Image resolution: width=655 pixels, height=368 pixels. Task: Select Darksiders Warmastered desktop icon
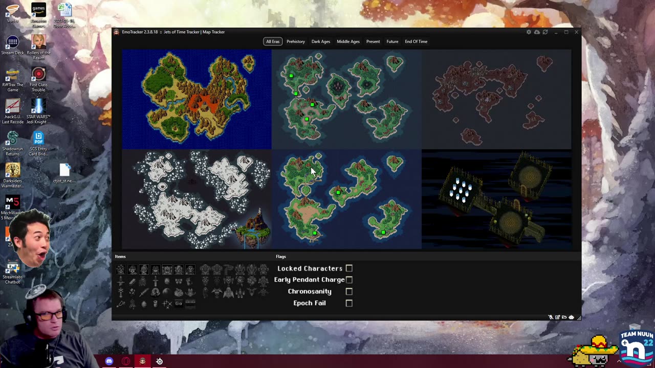pyautogui.click(x=12, y=175)
